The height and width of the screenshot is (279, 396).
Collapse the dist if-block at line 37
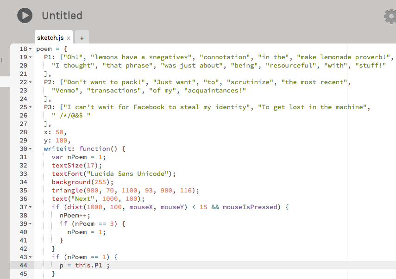[x=31, y=207]
